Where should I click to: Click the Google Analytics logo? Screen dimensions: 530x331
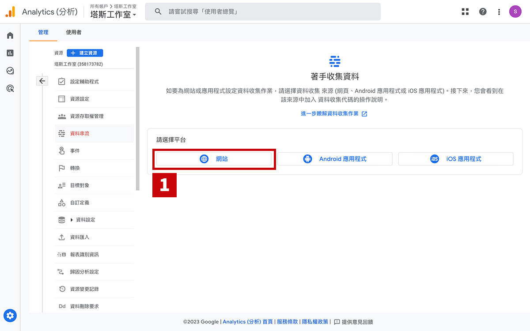tap(10, 12)
